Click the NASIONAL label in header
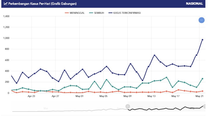208x118 pixels. coord(194,4)
